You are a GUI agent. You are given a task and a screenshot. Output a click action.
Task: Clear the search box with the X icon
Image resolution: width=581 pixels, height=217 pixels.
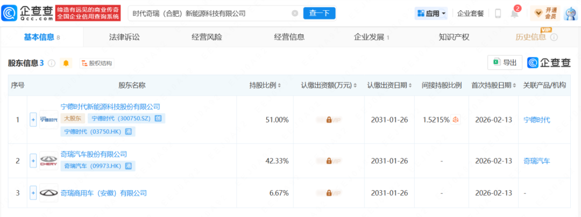point(295,13)
